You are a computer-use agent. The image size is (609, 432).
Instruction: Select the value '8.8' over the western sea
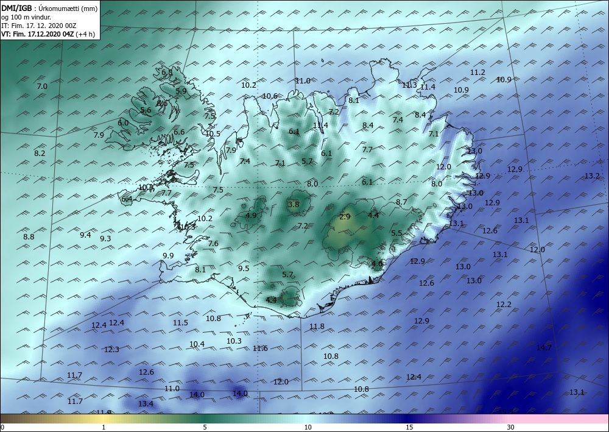tap(29, 236)
